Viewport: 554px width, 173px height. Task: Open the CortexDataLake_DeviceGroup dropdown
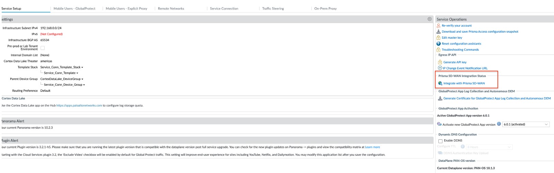coord(62,79)
